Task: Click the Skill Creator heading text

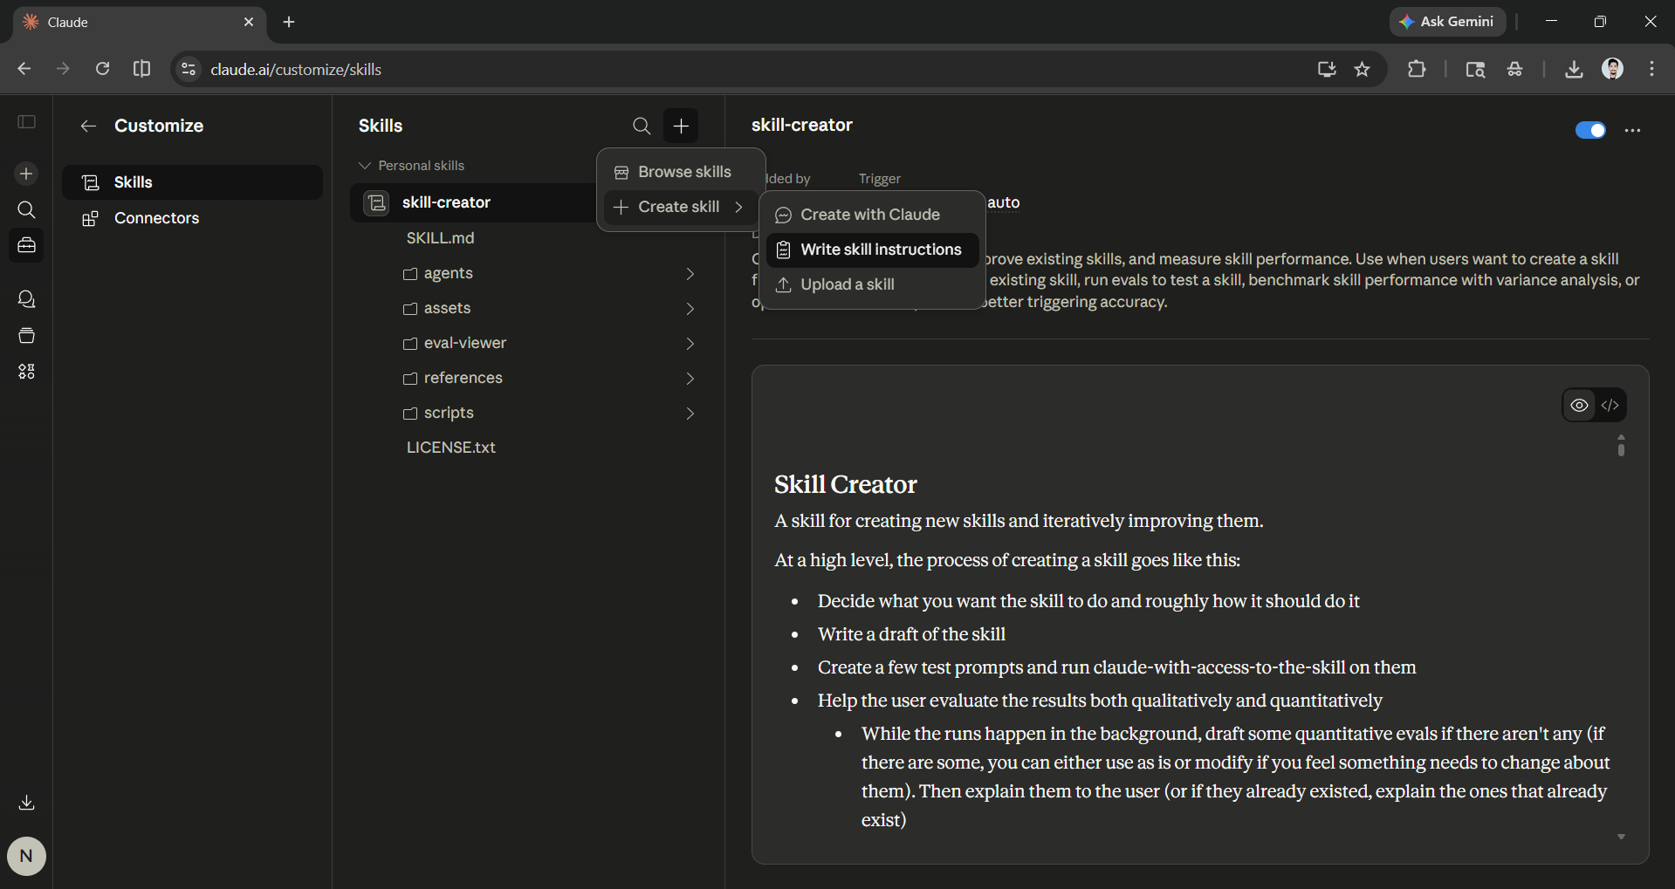Action: [846, 484]
